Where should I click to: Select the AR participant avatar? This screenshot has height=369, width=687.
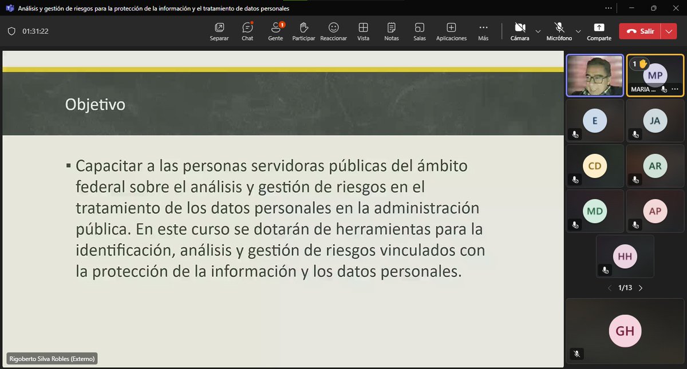click(655, 166)
